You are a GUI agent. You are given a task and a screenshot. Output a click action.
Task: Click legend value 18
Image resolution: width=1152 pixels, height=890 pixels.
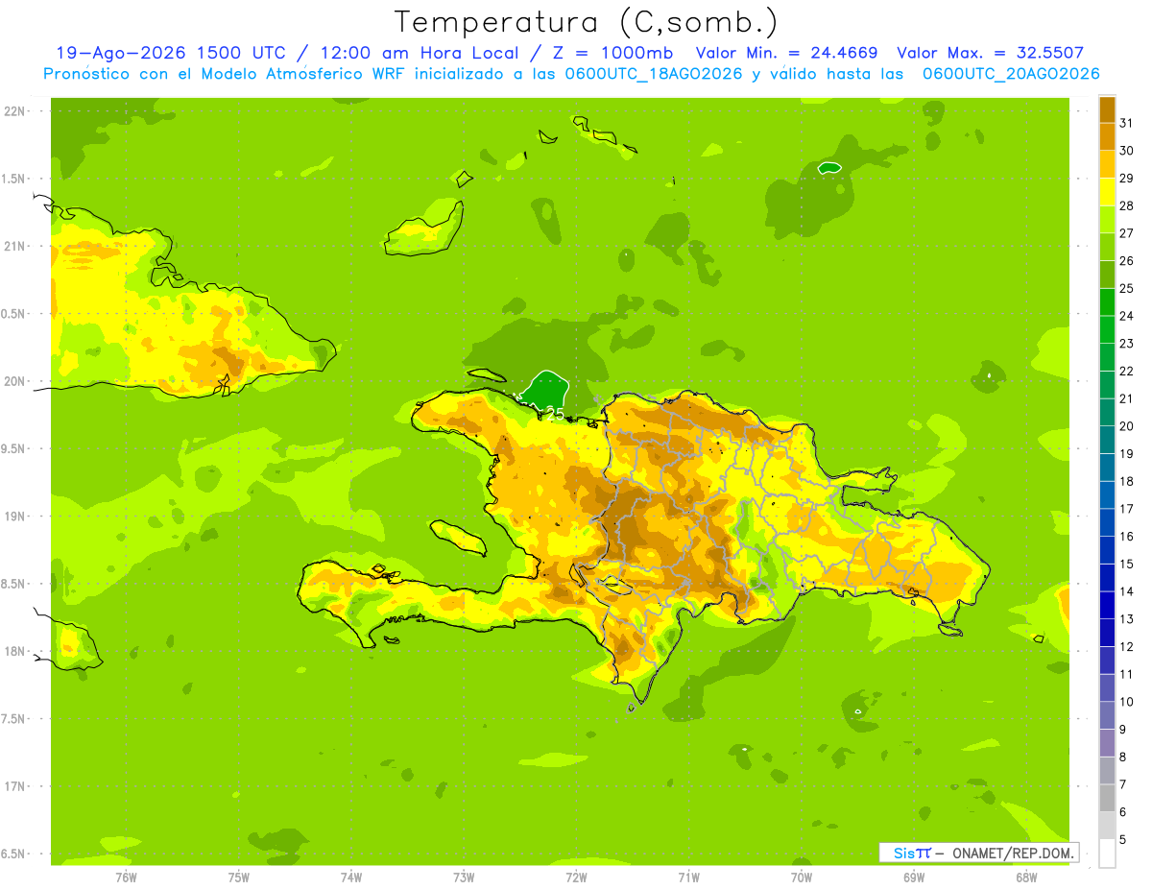tap(1126, 482)
